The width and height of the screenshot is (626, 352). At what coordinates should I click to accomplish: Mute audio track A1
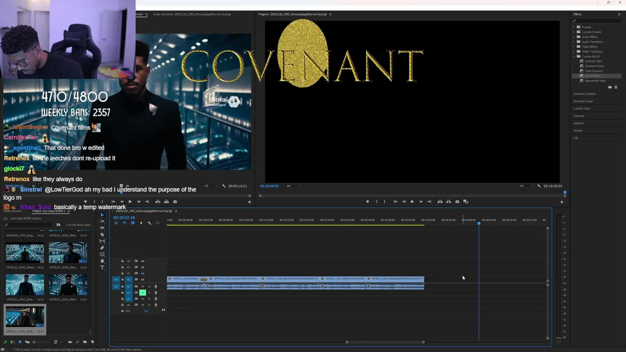[143, 286]
